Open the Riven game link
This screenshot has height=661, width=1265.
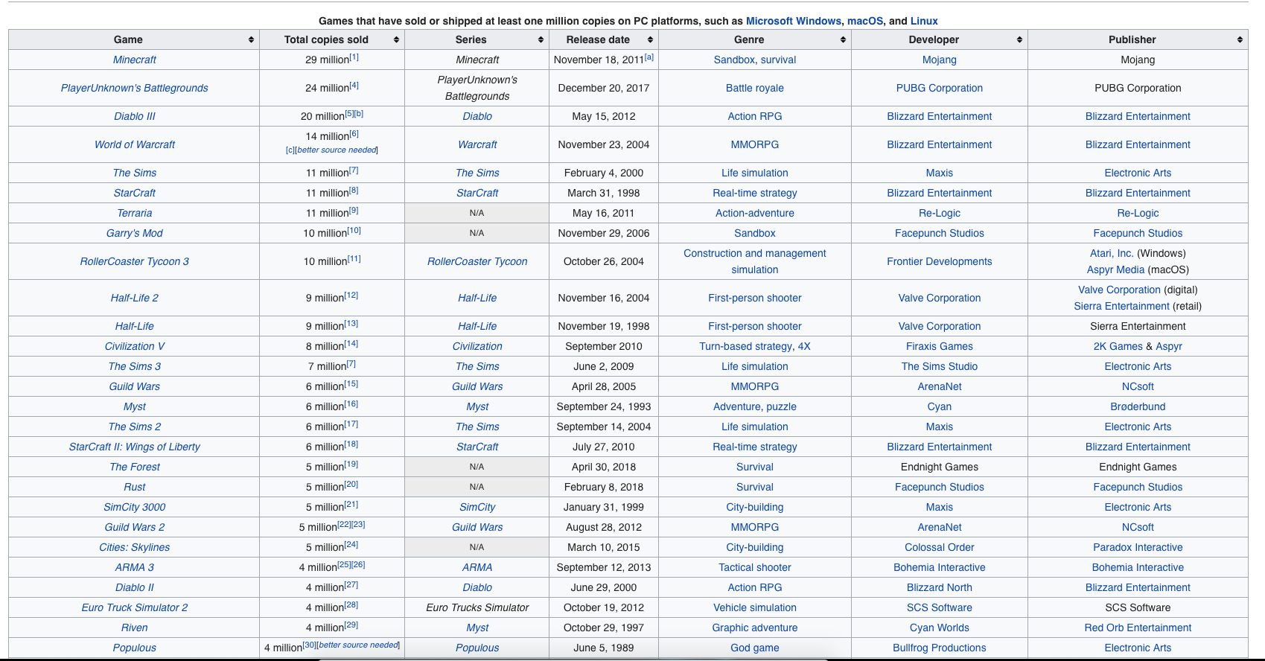(x=135, y=628)
